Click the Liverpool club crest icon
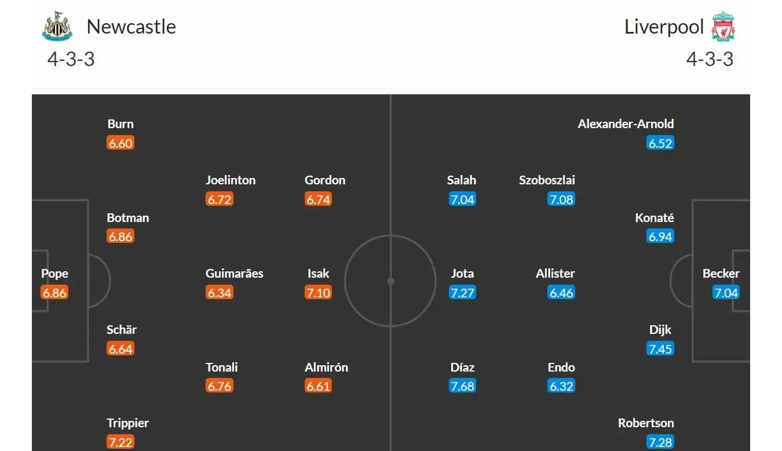Screen dimensions: 782x451 pos(723,27)
